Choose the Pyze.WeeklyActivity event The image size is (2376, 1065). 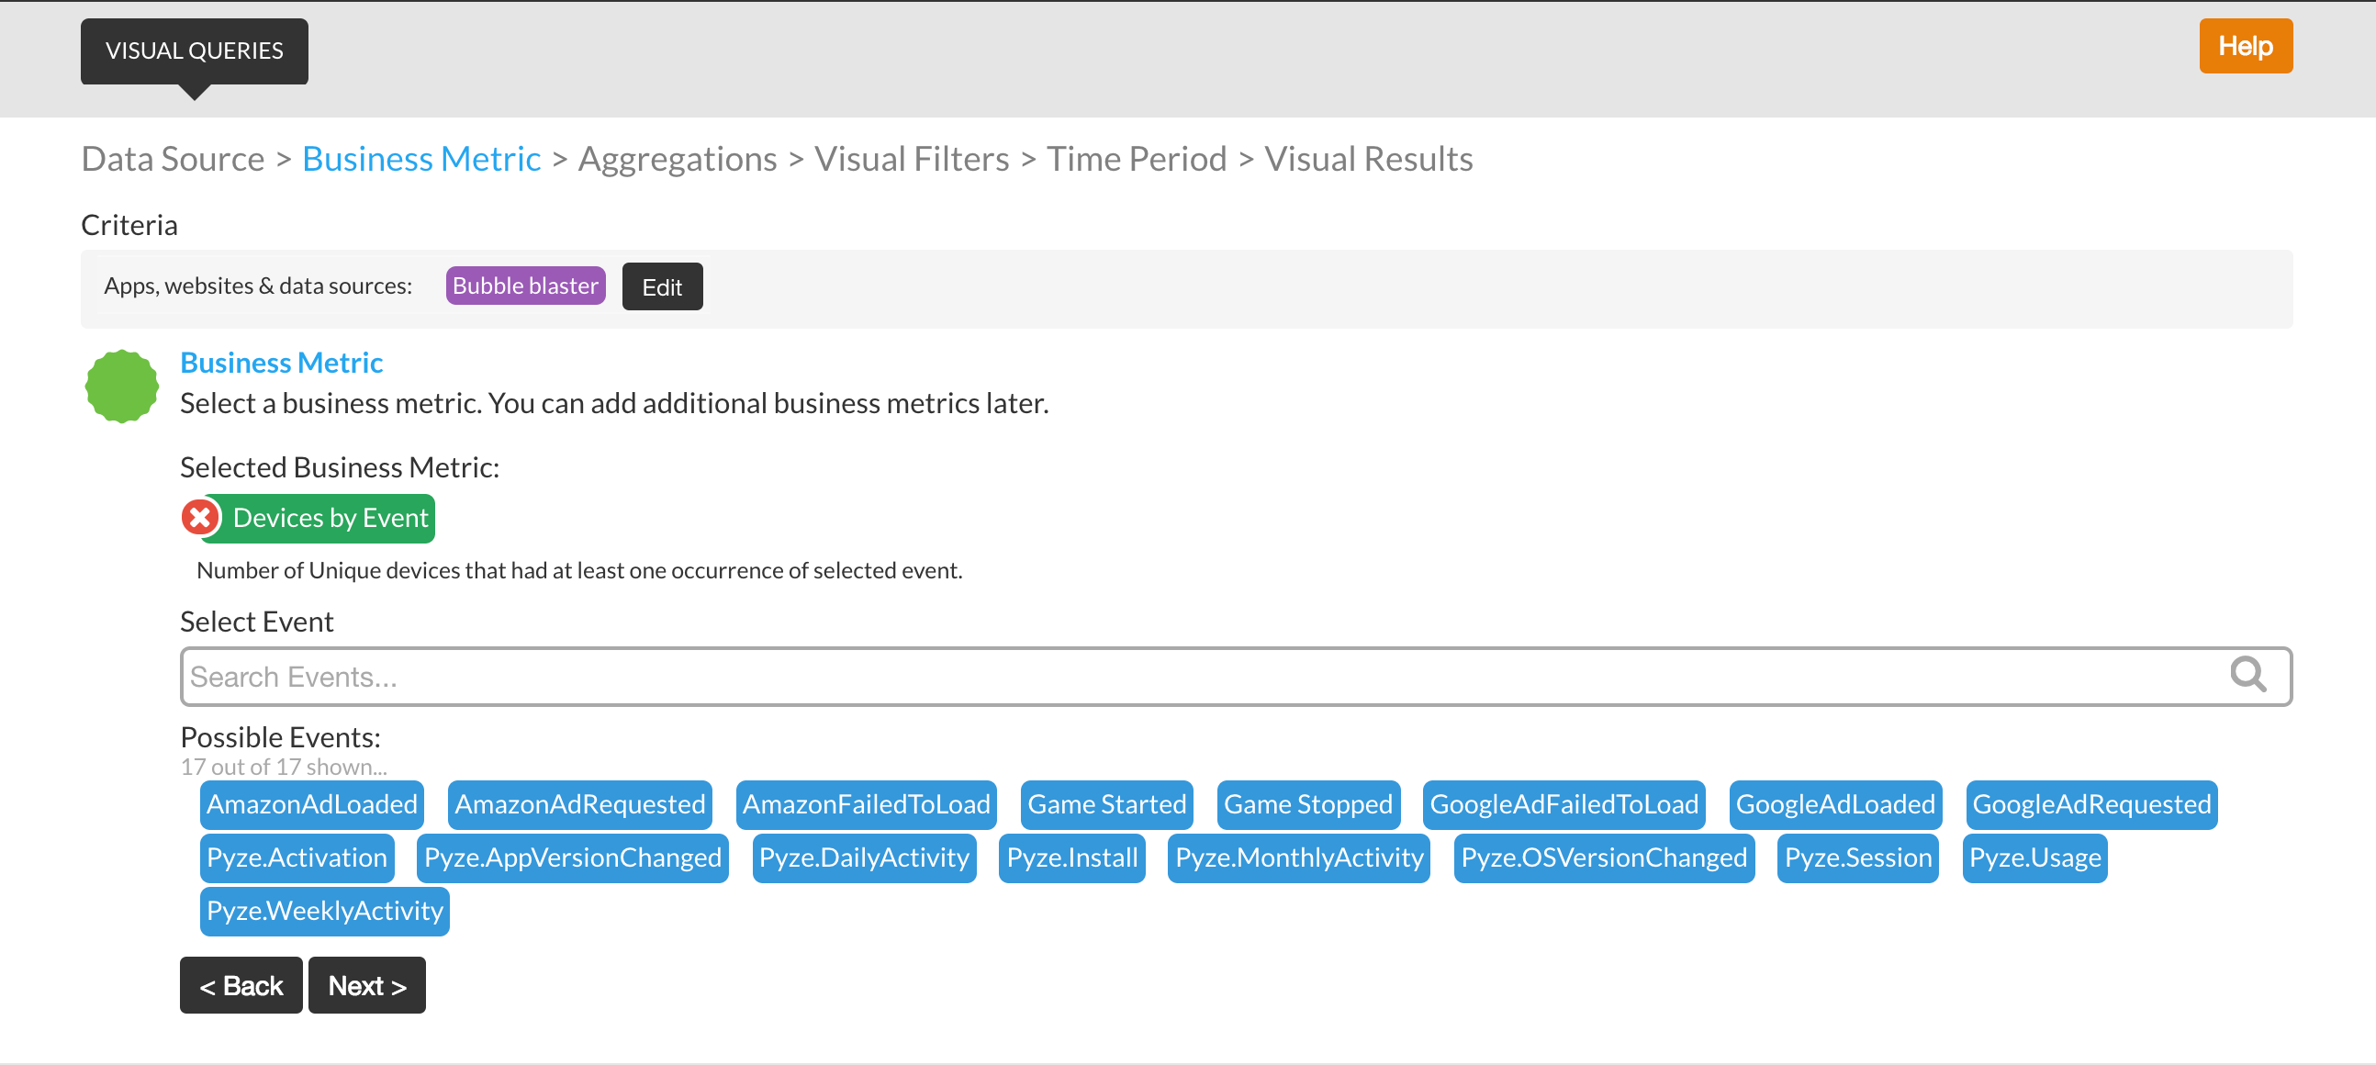pyautogui.click(x=325, y=911)
